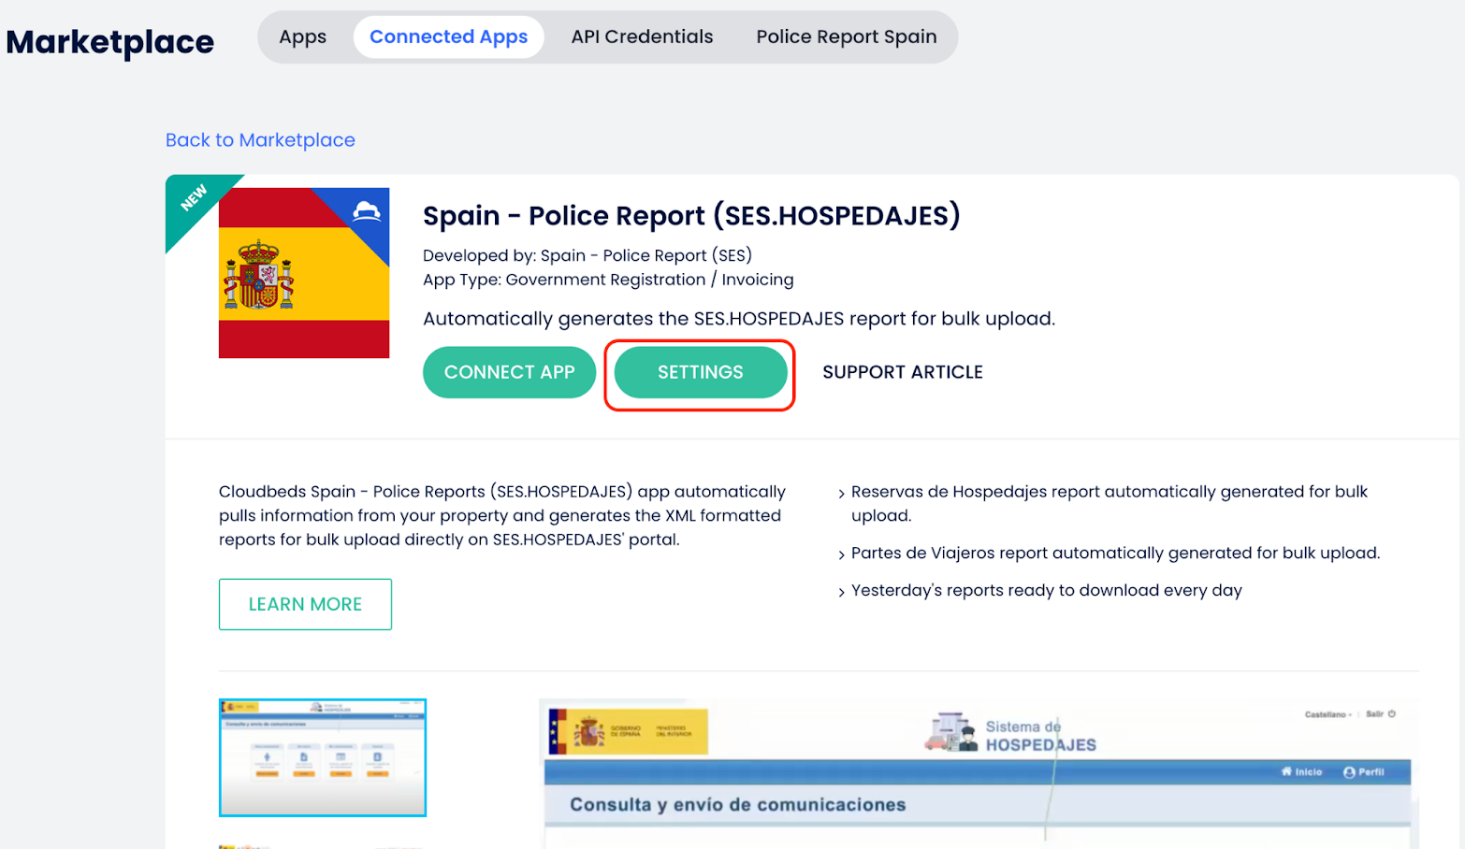Open the SUPPORT ARTICLE link
Image resolution: width=1465 pixels, height=849 pixels.
coord(902,372)
